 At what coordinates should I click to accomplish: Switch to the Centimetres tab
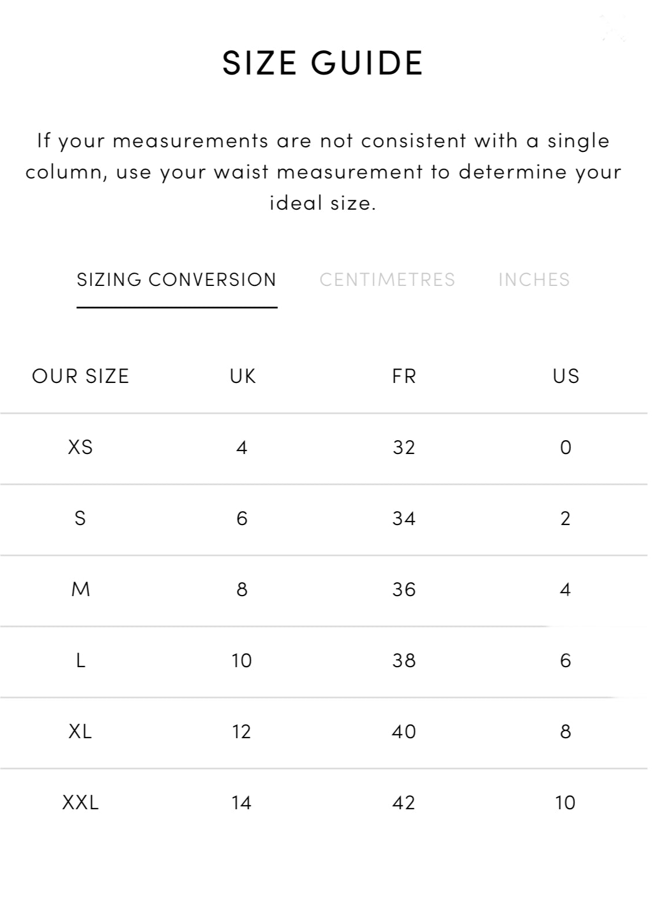point(387,280)
